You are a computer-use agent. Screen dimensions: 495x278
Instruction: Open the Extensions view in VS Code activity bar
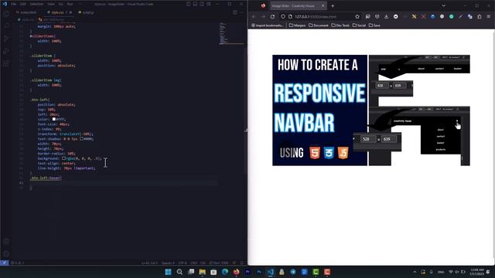(6, 63)
